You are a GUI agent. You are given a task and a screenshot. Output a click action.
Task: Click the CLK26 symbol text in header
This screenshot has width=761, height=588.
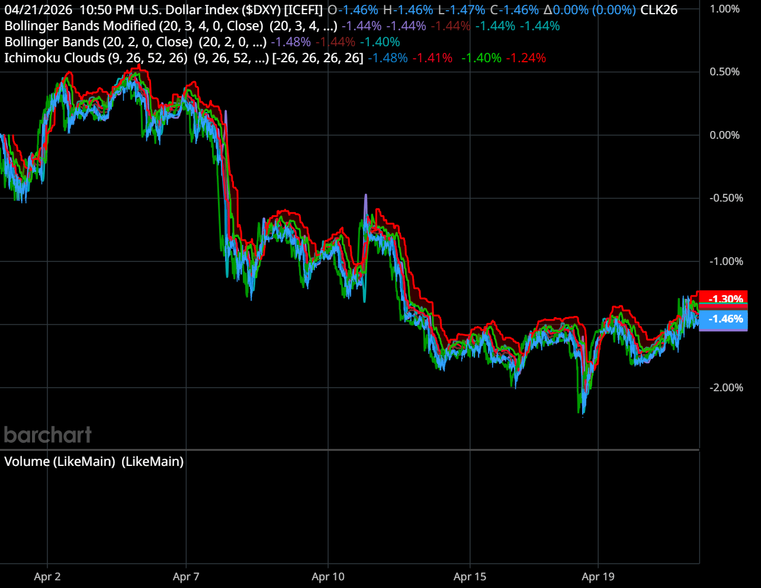tap(659, 10)
